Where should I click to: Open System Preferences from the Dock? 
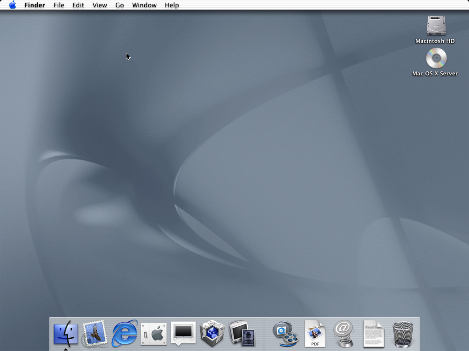tap(154, 334)
